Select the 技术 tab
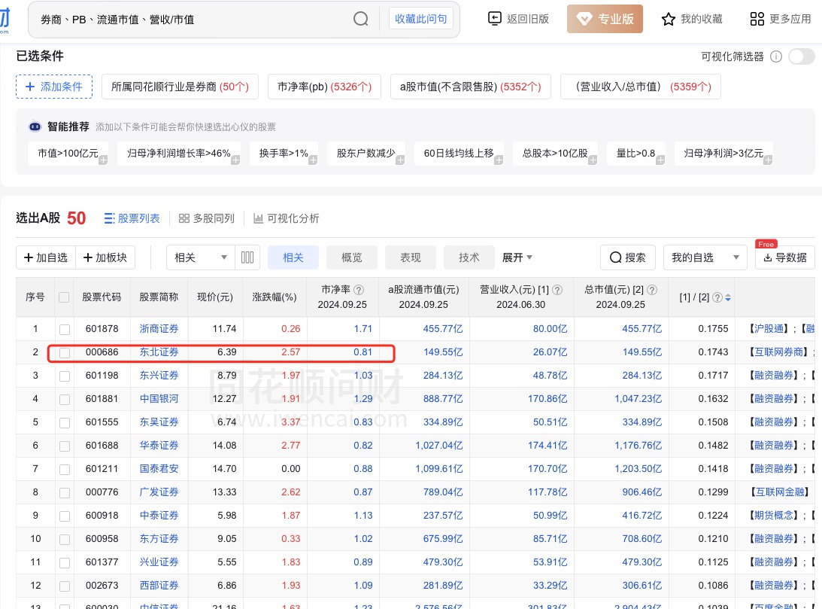 [469, 257]
